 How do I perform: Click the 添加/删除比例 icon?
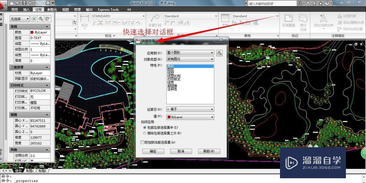click(x=340, y=23)
